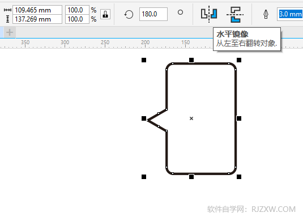Click the top-right selection handle
This screenshot has width=303, height=221.
239,60
